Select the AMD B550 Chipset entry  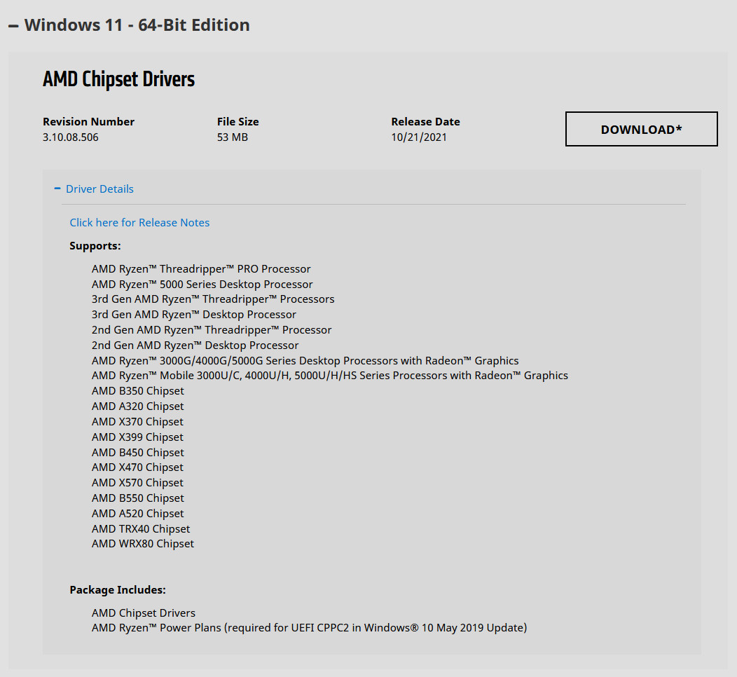(x=138, y=498)
